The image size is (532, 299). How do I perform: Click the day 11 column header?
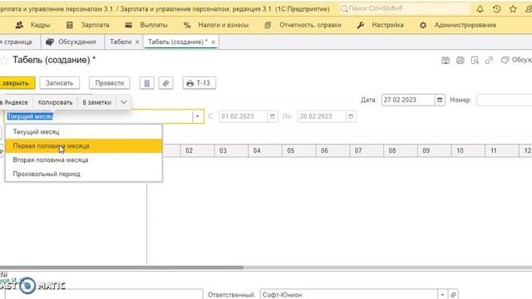click(x=502, y=150)
